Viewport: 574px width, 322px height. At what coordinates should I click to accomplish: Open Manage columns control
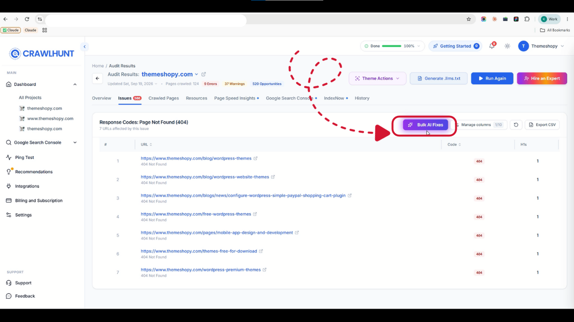[x=480, y=125]
